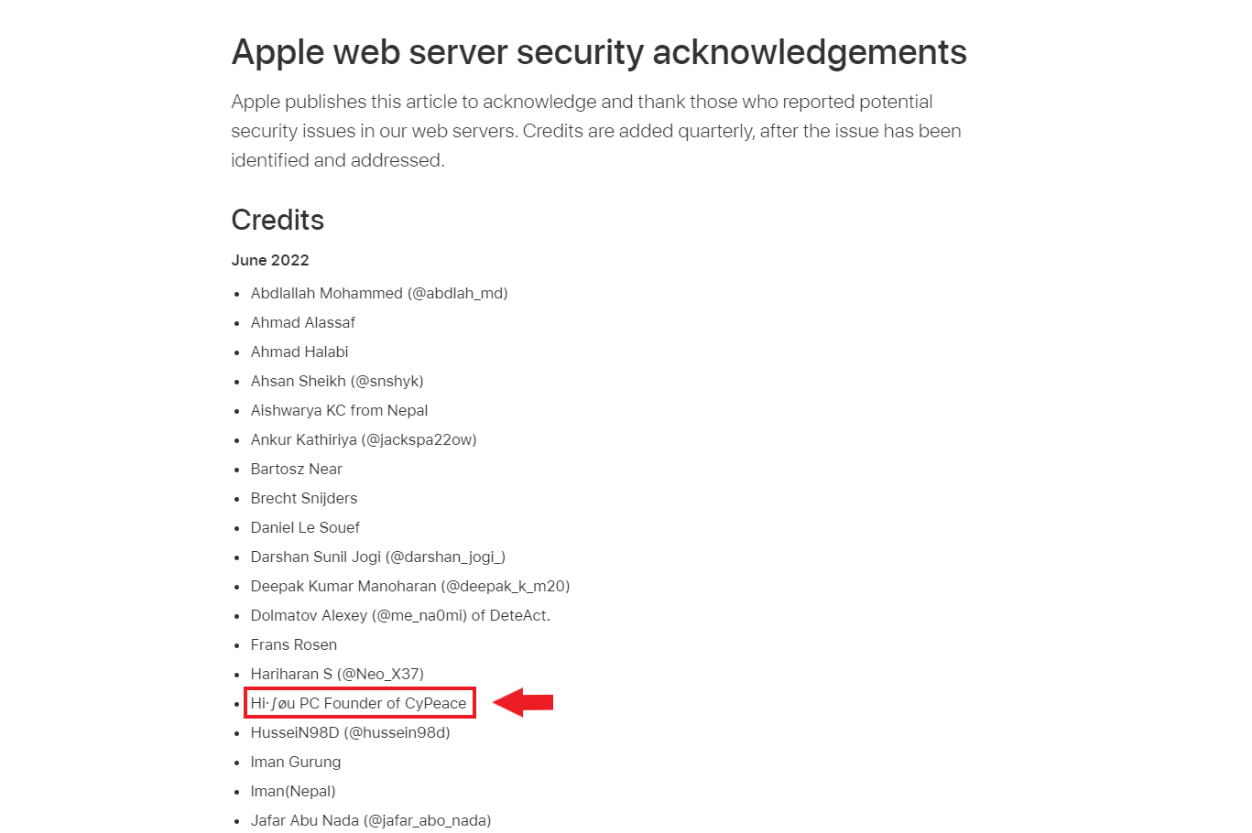Click Dolmatov Alexey of DeteAct entry
This screenshot has height=833, width=1252.
coord(400,615)
